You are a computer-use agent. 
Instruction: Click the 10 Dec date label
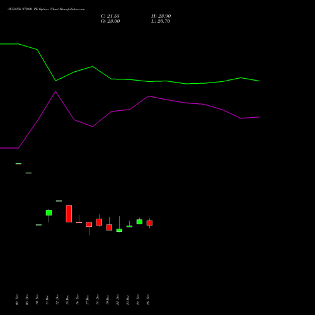tap(37, 299)
